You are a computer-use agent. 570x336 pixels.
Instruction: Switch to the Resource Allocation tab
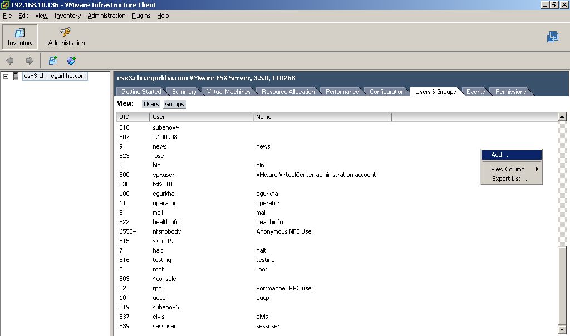tap(288, 92)
